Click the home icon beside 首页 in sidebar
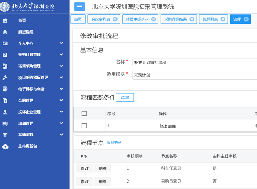257x189 pixels. (x=5, y=21)
